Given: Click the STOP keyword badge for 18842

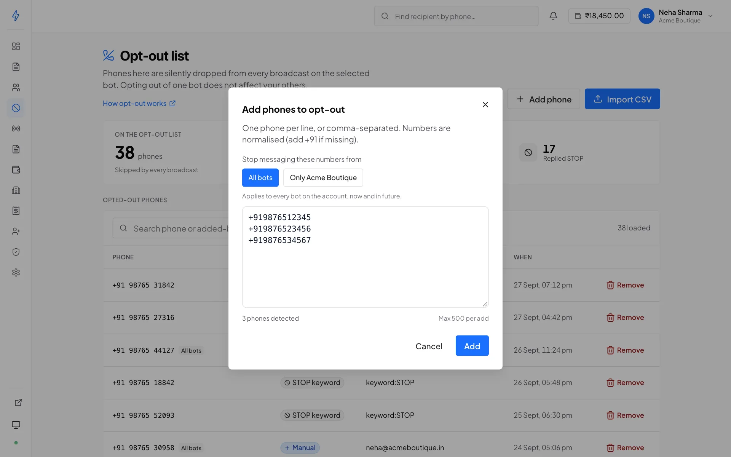Looking at the screenshot, I should pos(312,383).
